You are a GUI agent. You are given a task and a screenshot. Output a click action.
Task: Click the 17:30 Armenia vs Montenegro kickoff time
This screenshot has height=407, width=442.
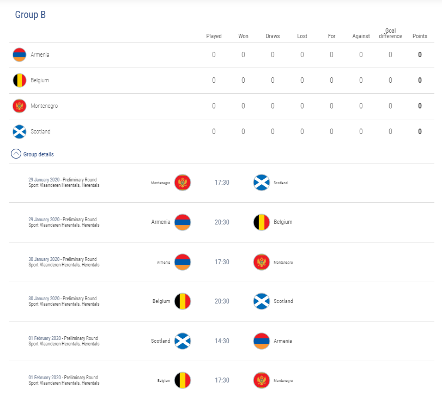click(x=222, y=262)
